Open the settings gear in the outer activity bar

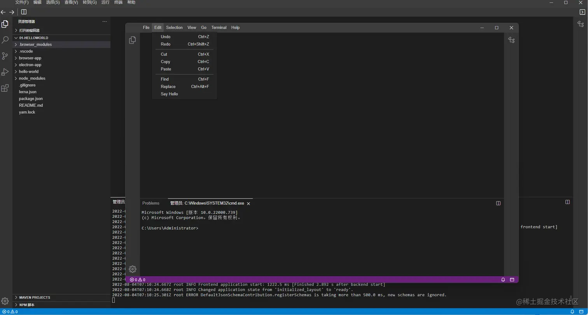[5, 301]
